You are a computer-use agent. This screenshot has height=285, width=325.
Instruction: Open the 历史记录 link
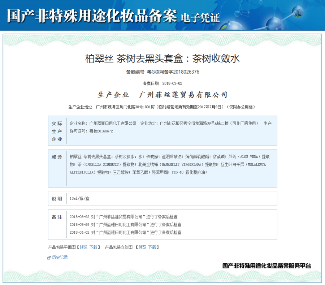click(60, 257)
